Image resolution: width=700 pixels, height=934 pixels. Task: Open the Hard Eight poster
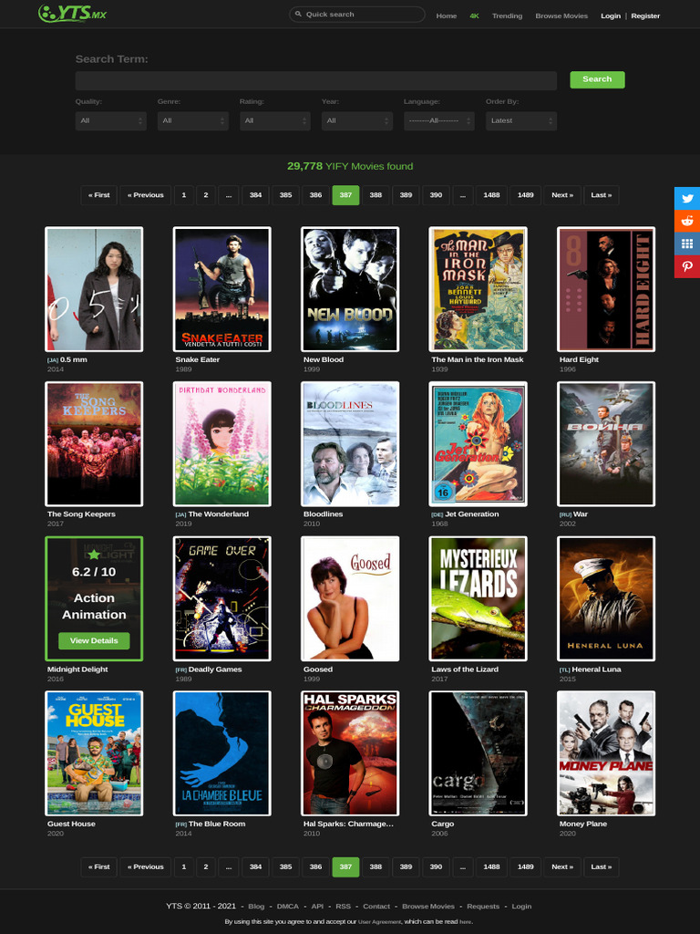[606, 289]
